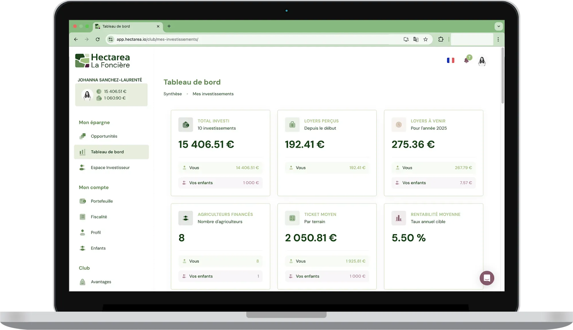
Task: Click the 2 050.81 € Ticket moyen amount
Action: click(311, 238)
